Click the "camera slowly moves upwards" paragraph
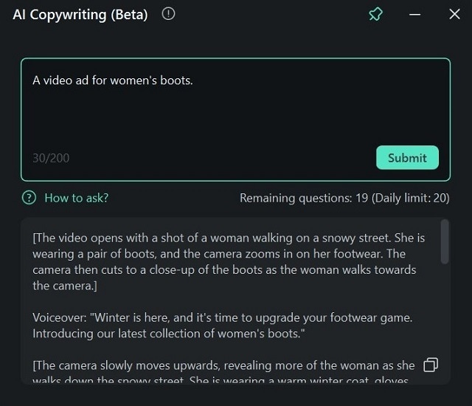Screen dimensions: 472x406 coord(221,373)
